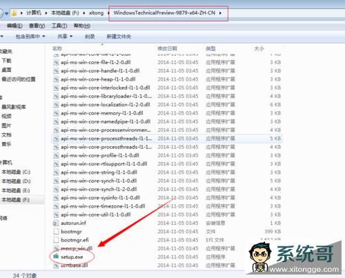Select the api-ms-win-core-util-l1-1-0.dll icon
The height and width of the screenshot is (278, 345).
tap(56, 215)
